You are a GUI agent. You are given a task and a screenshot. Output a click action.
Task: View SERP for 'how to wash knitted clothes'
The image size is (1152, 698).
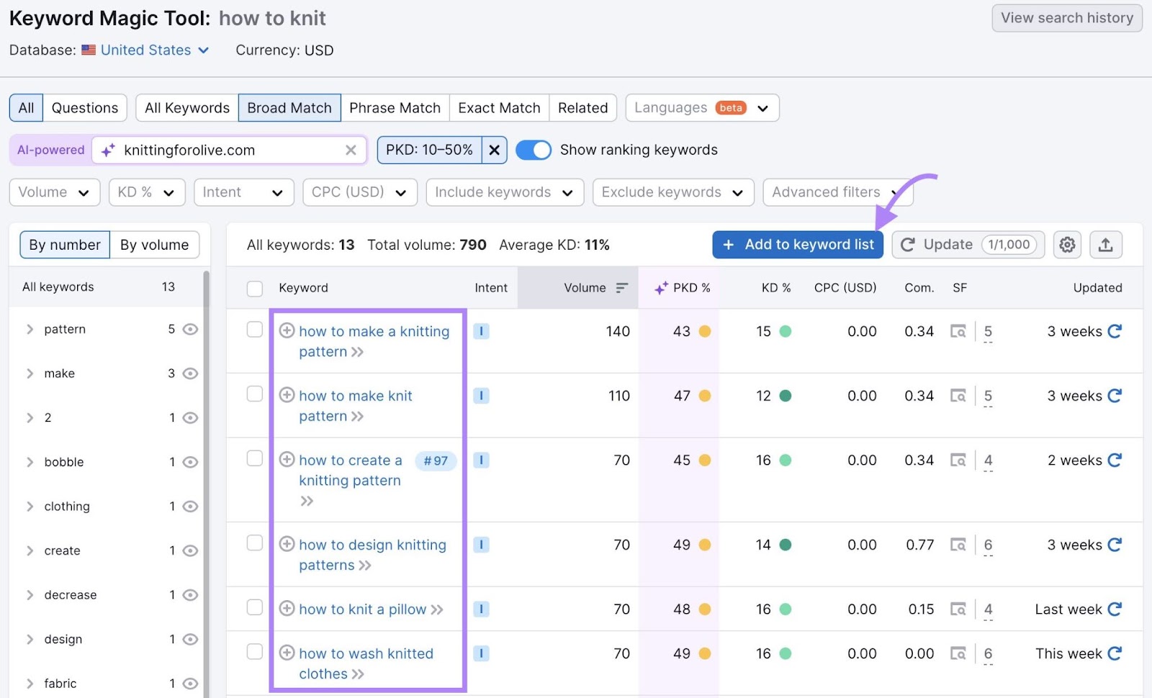pyautogui.click(x=958, y=653)
